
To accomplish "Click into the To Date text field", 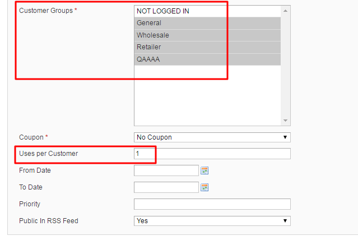I will click(166, 187).
